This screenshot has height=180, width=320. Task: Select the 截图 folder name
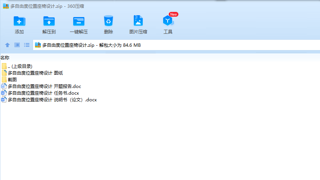click(x=12, y=80)
